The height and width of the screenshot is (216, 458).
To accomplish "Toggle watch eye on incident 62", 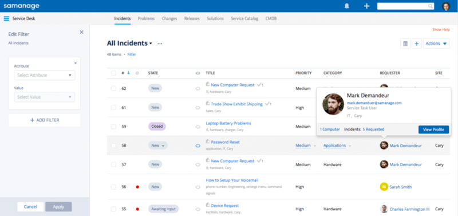I will (x=198, y=89).
